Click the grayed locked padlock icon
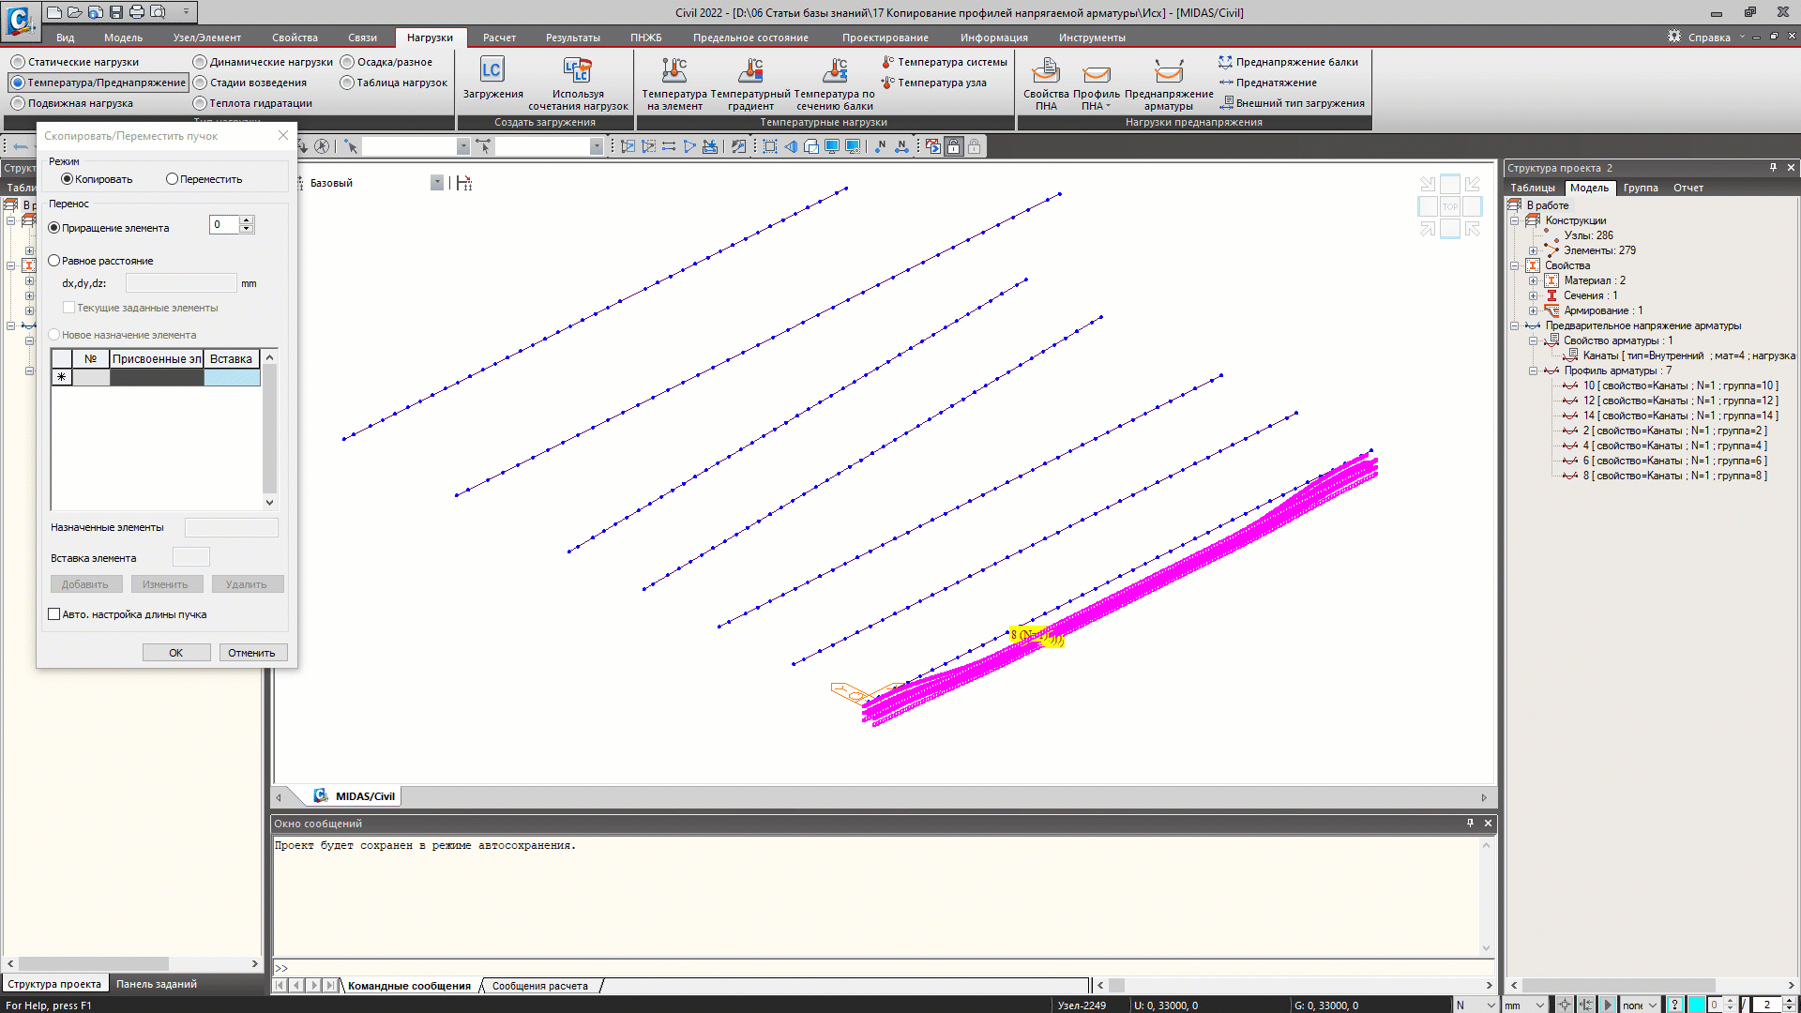 click(975, 146)
